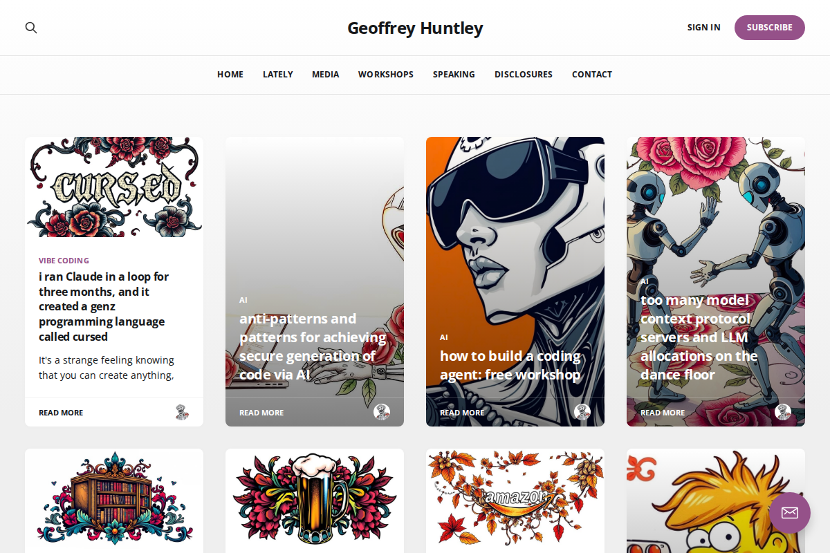Click READ MORE on coding agent workshop

pyautogui.click(x=462, y=413)
